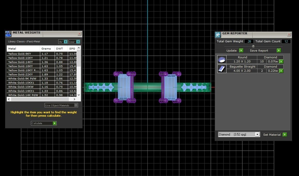Click the Metal column header
Image resolution: width=299 pixels, height=176 pixels.
point(23,49)
